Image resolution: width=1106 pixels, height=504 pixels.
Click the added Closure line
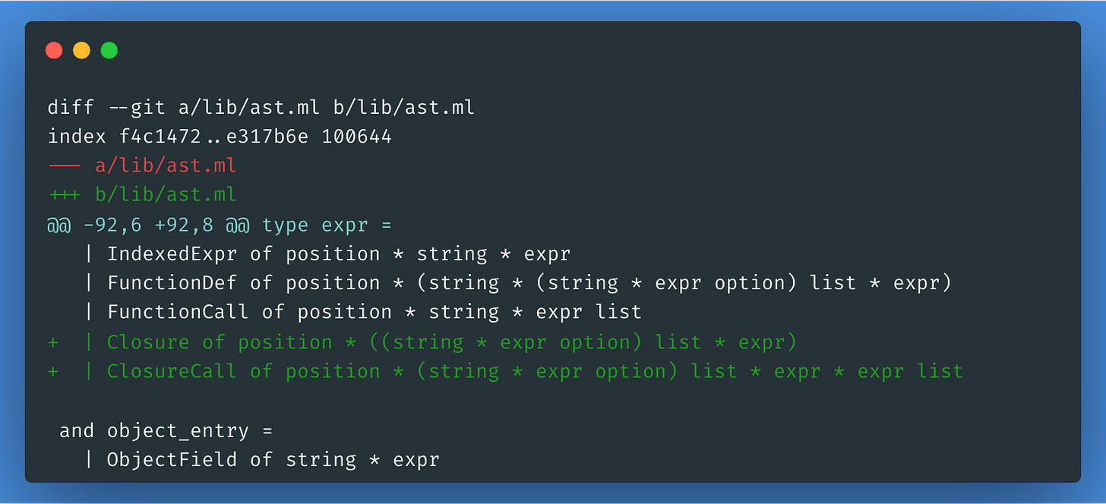[x=422, y=342]
